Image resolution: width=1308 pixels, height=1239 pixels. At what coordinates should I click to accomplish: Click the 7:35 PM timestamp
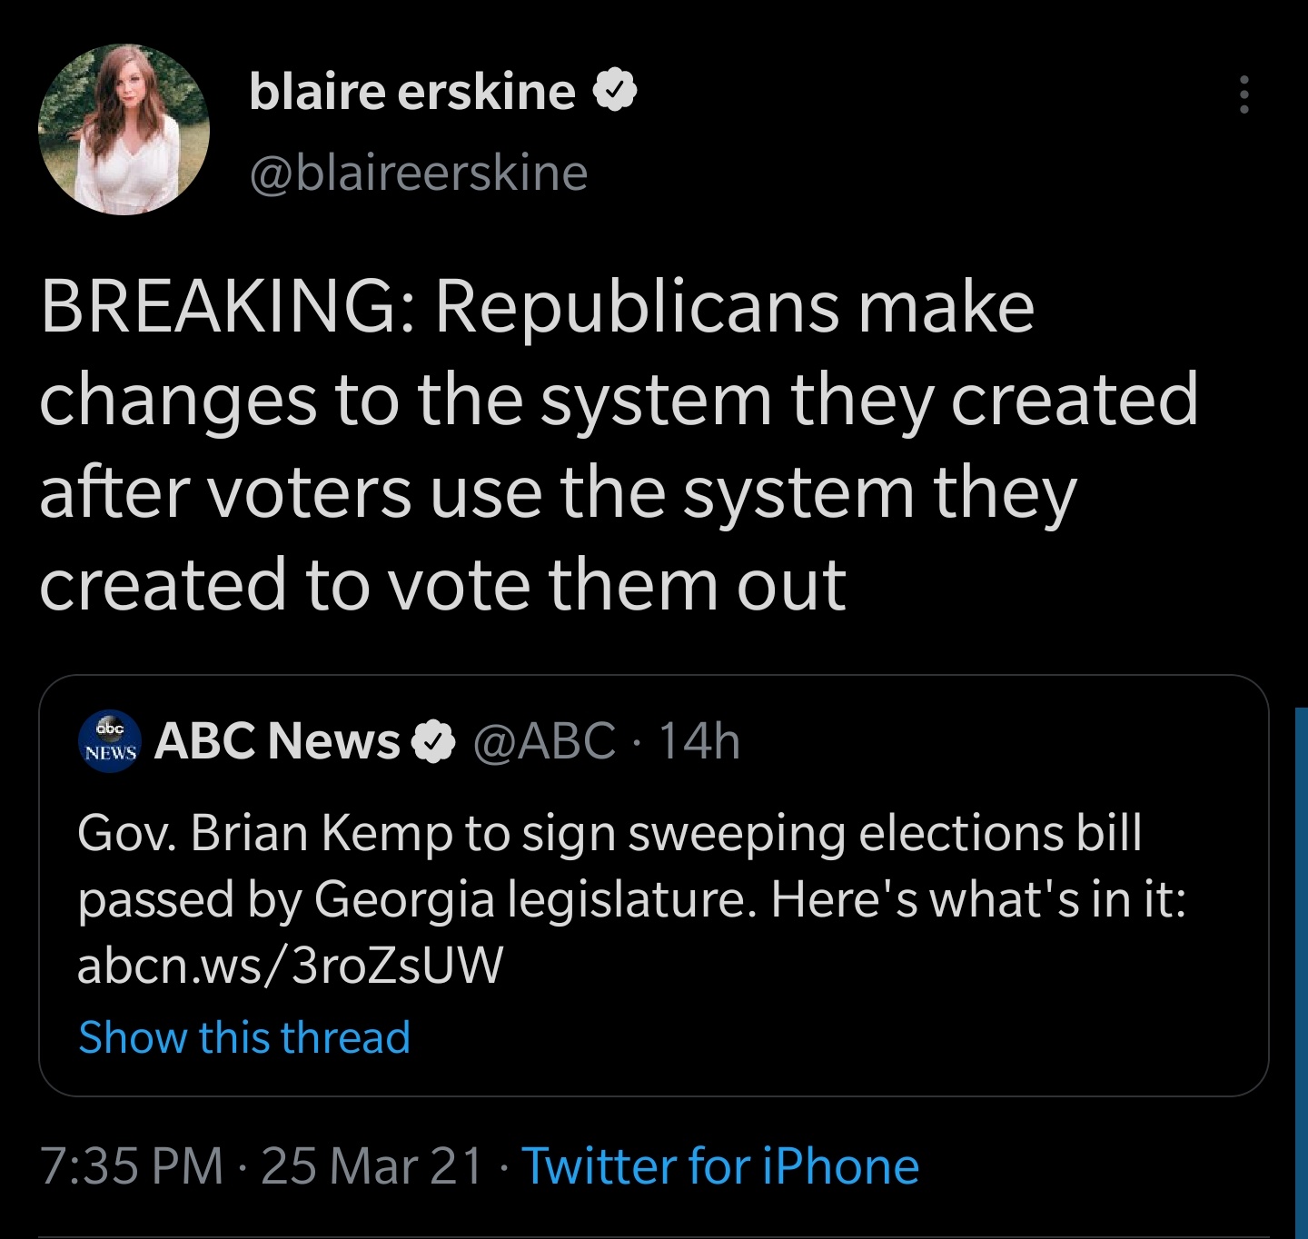(132, 1165)
